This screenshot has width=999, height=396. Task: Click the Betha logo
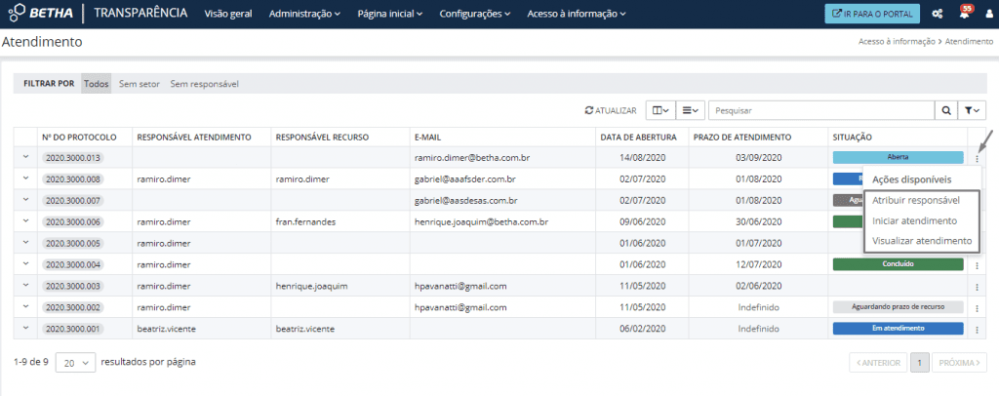click(x=39, y=15)
